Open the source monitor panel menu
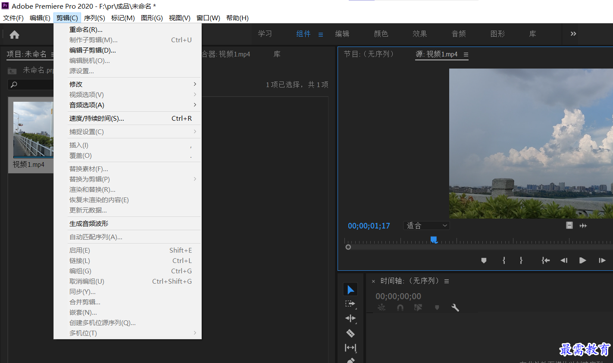Viewport: 613px width, 363px height. tap(466, 54)
